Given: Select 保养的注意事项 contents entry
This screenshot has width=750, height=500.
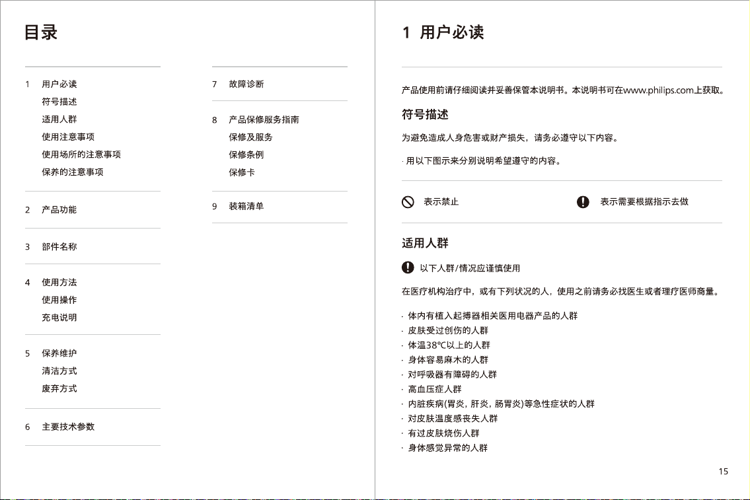Looking at the screenshot, I should point(73,172).
